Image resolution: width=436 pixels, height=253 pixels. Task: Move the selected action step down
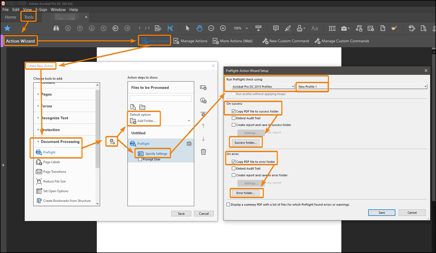[203, 139]
